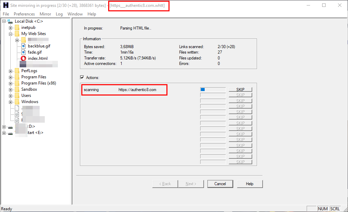This screenshot has width=348, height=212.
Task: Click the Program Files (x86) folder icon
Action: (x=17, y=83)
